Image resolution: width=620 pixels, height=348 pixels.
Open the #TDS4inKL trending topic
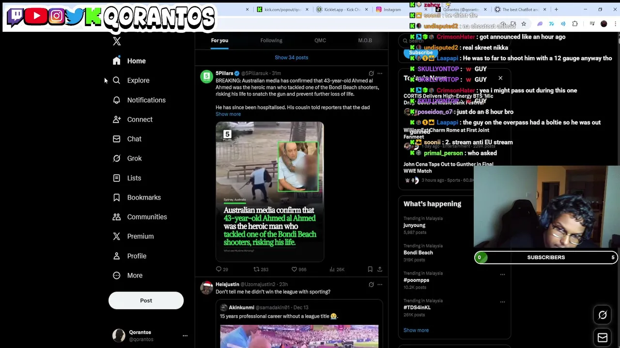(417, 307)
